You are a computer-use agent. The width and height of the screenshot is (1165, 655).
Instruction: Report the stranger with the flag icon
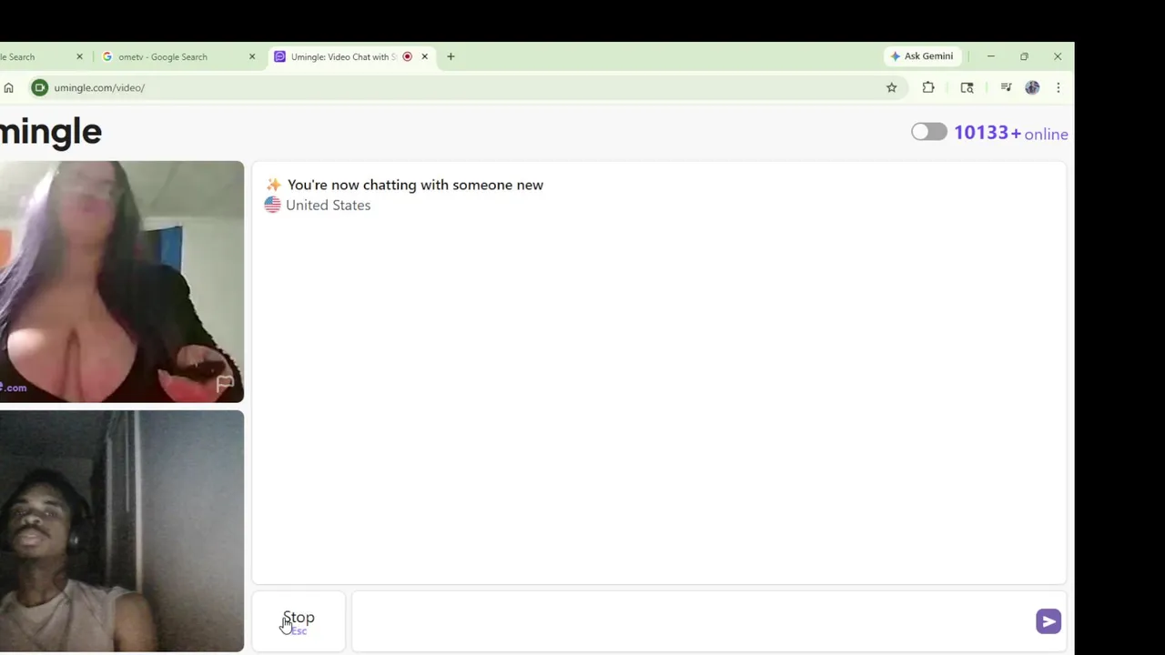coord(225,384)
